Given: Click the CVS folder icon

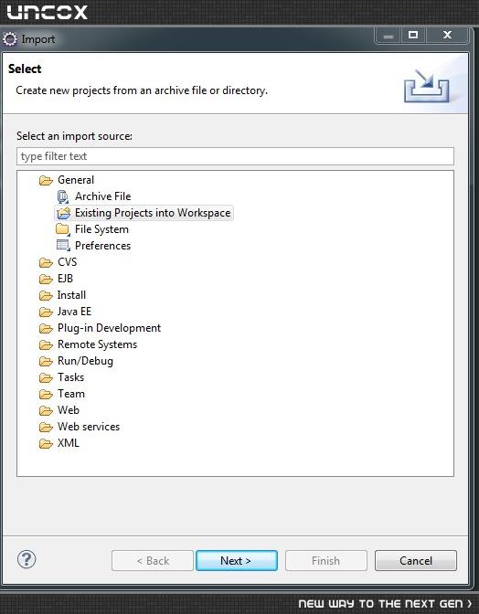Looking at the screenshot, I should [x=46, y=263].
